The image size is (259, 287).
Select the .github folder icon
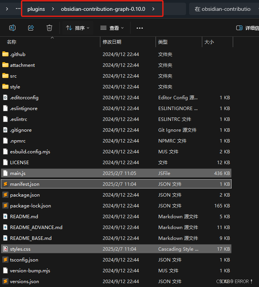5,54
